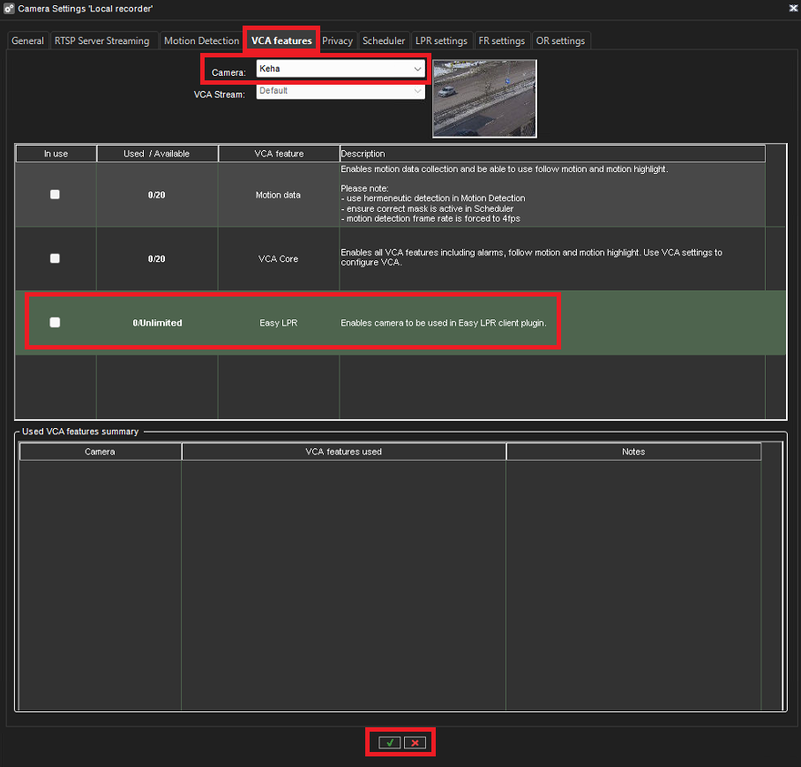Image resolution: width=801 pixels, height=767 pixels.
Task: Open RTSP Server Streaming tab
Action: pos(102,41)
